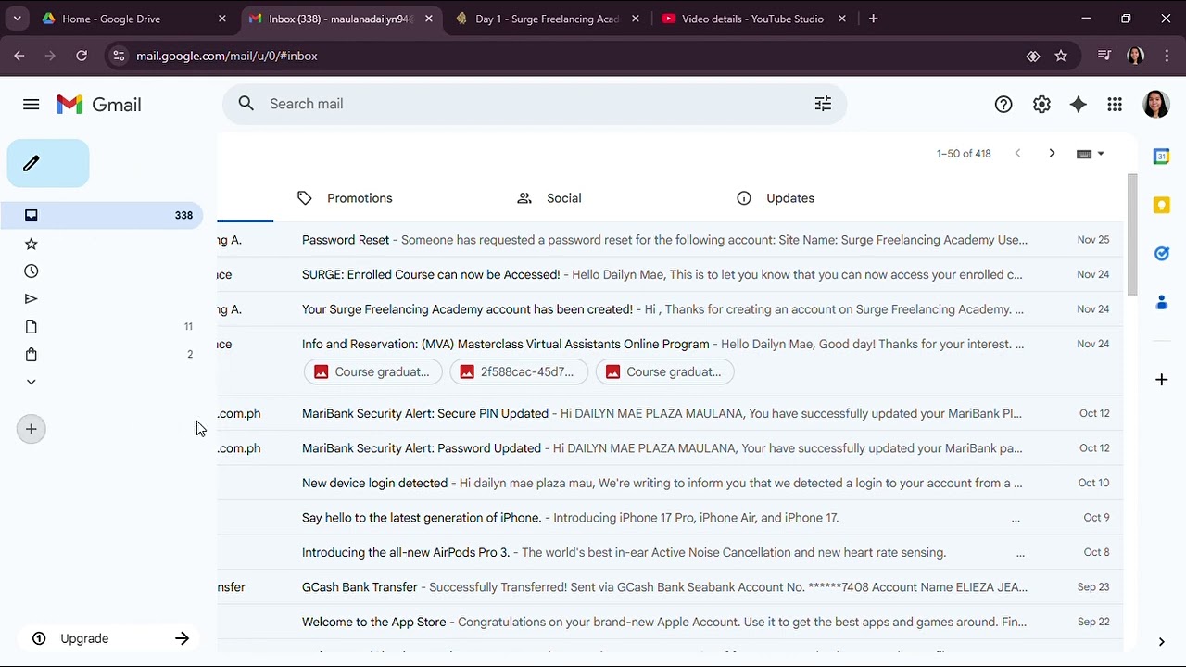The image size is (1186, 667).
Task: Click the inbox vertical scrollbar
Action: tap(1131, 234)
